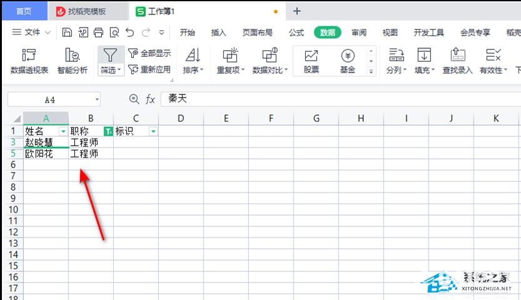Switch to the 公式 ribbon tab
Image resolution: width=521 pixels, height=300 pixels.
point(296,32)
